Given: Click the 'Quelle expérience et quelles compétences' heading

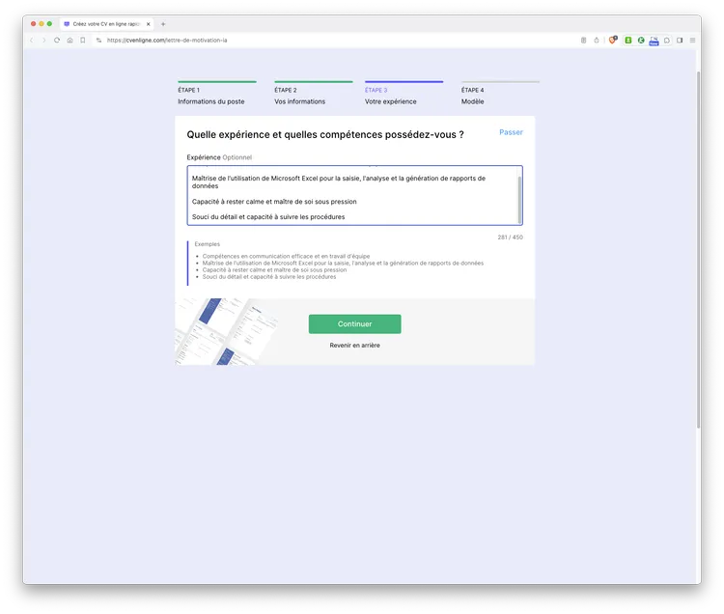Looking at the screenshot, I should coord(325,135).
